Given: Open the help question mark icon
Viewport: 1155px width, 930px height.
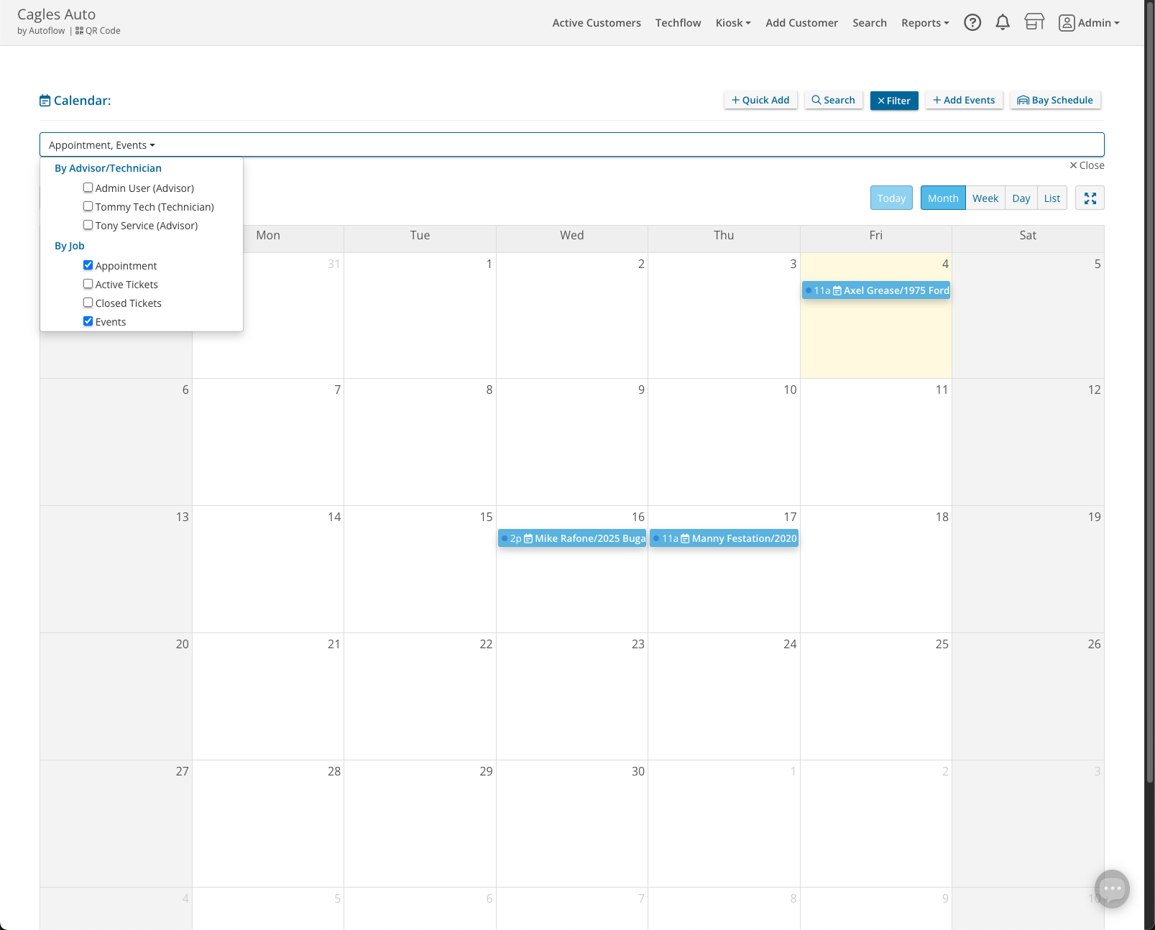Looking at the screenshot, I should (972, 23).
